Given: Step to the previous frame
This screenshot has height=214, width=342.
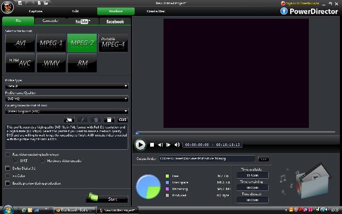Looking at the screenshot, I should pos(160,145).
